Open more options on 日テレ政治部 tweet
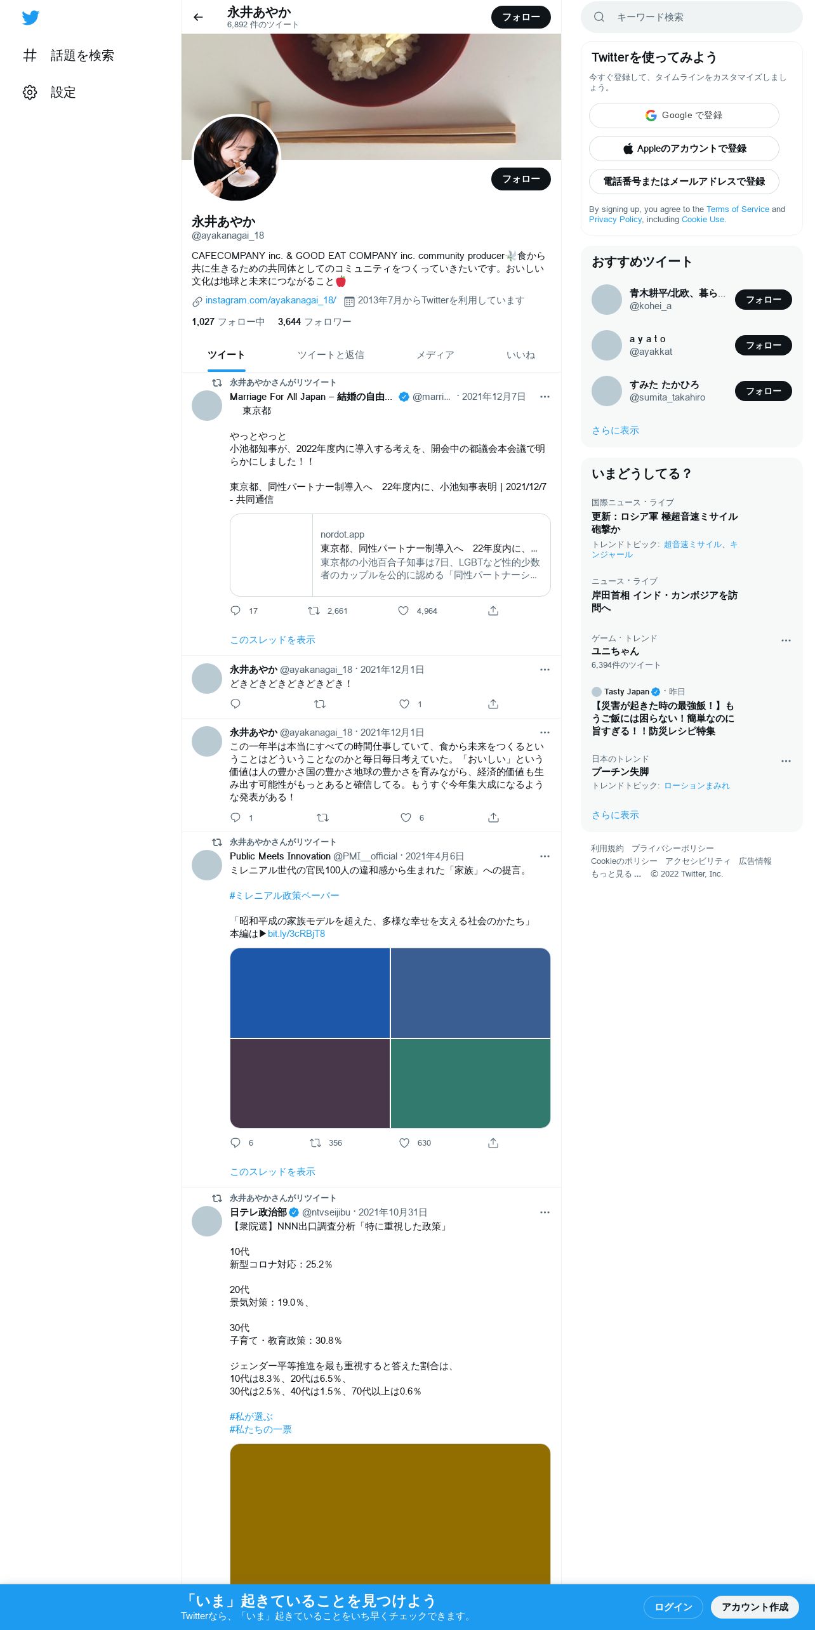 pos(545,1212)
